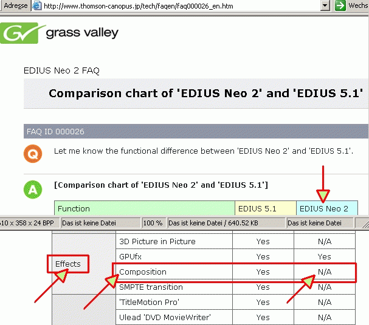Viewport: 369px width, 325px height.
Task: Click the bracketed comparison chart answer heading
Action: click(x=161, y=185)
